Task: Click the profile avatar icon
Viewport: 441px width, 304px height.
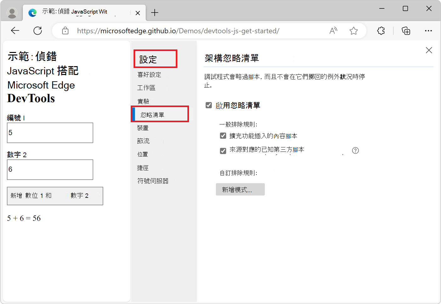Action: click(x=12, y=13)
